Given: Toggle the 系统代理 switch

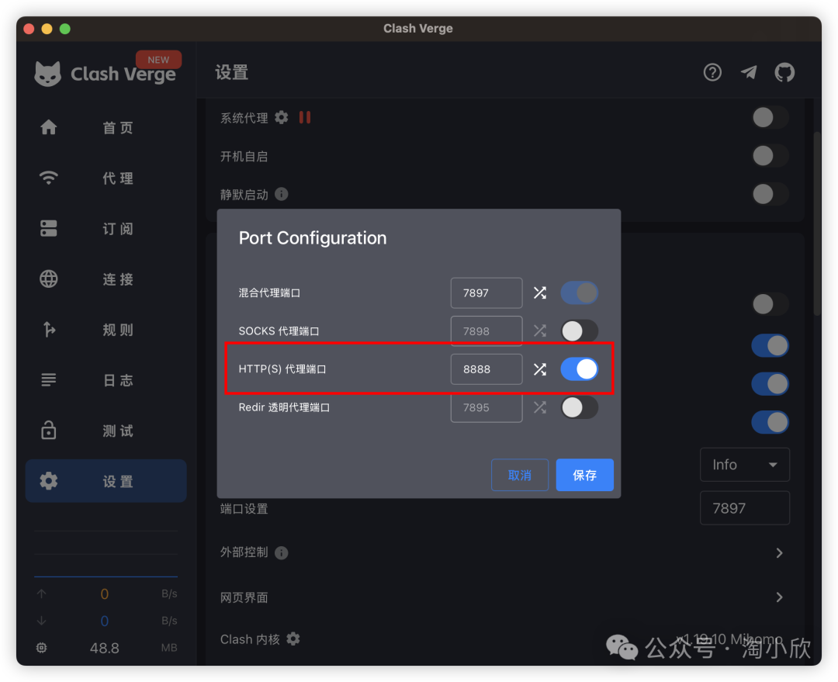Looking at the screenshot, I should (x=770, y=118).
